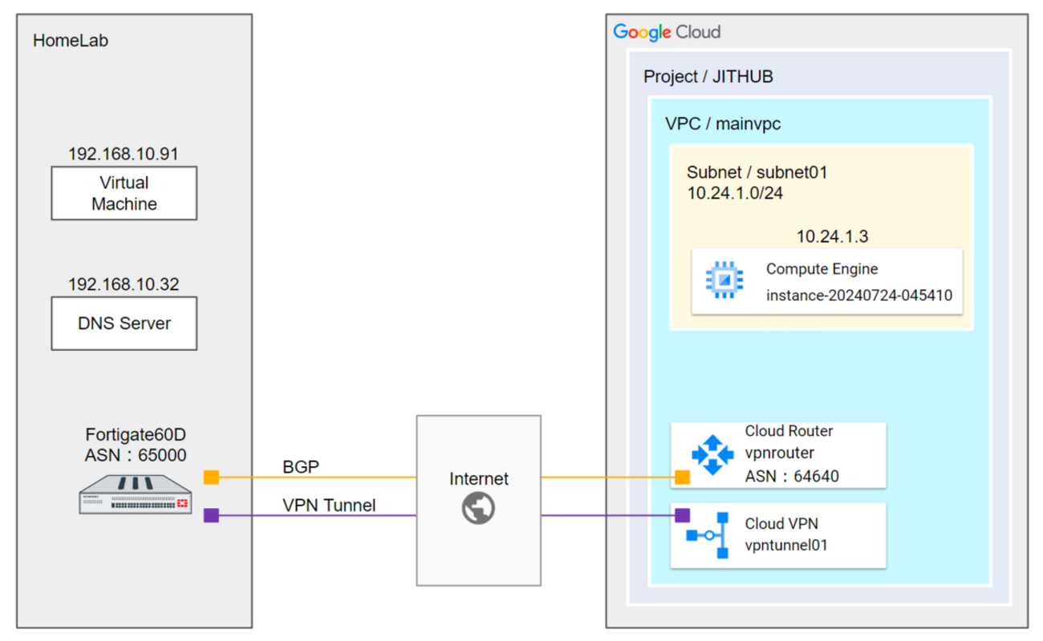Select the Fortigate60D device image
The width and height of the screenshot is (1043, 641).
(135, 495)
